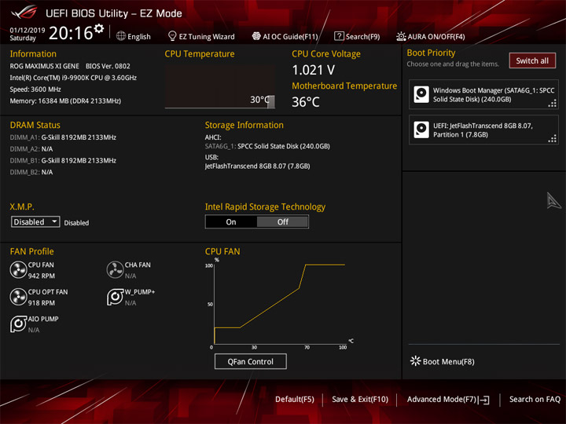The image size is (566, 424).
Task: Click 942 RPM CPU FAN reading
Action: pyautogui.click(x=42, y=276)
